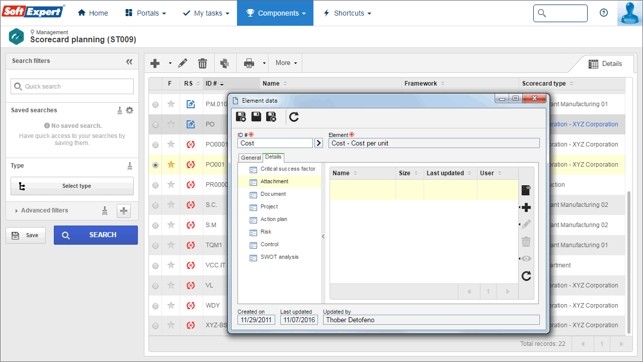This screenshot has height=362, width=643.
Task: Click refresh icon in attachment side toolbar
Action: click(x=526, y=276)
